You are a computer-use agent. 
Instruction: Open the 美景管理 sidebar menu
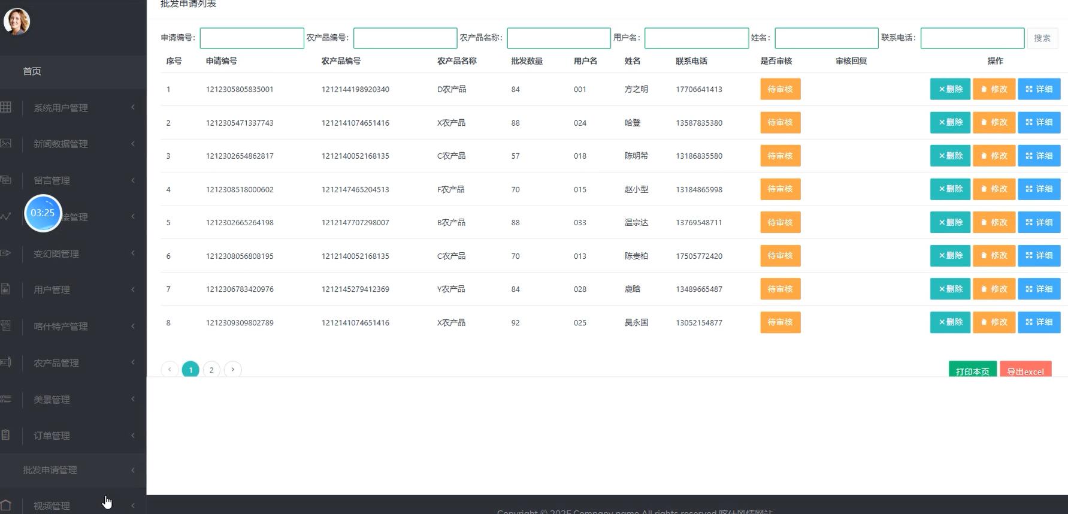coord(52,400)
